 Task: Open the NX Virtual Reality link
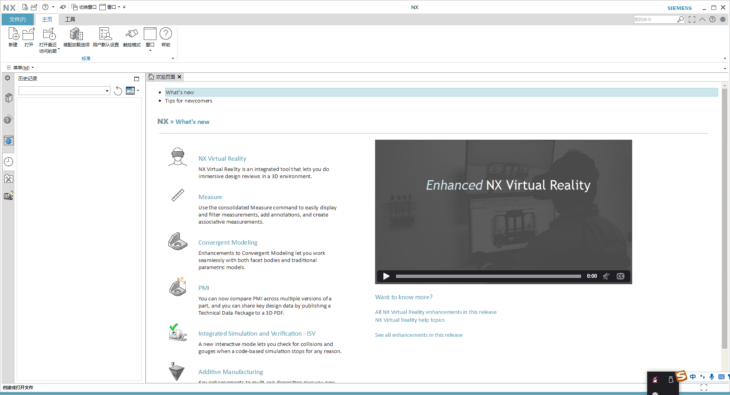coord(222,159)
